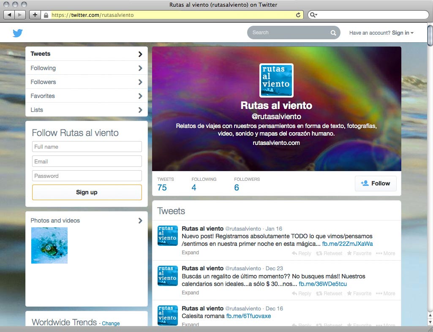The width and height of the screenshot is (433, 332).
Task: Click chevron next to Favorites
Action: coord(140,96)
